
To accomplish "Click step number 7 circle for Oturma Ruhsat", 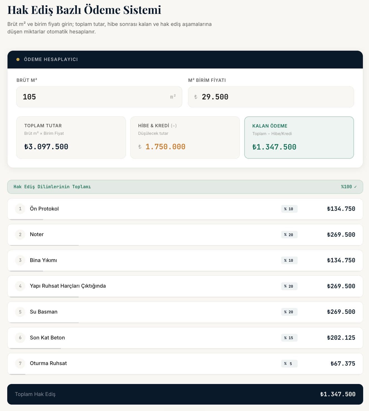I will tap(20, 363).
